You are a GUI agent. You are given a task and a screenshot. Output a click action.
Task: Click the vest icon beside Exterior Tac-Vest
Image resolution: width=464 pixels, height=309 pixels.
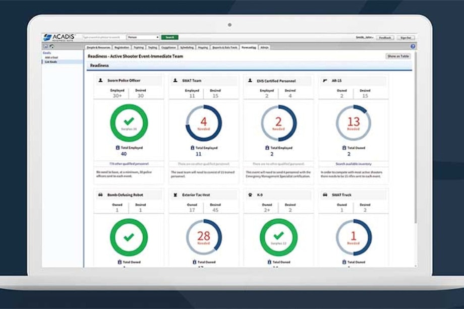175,195
